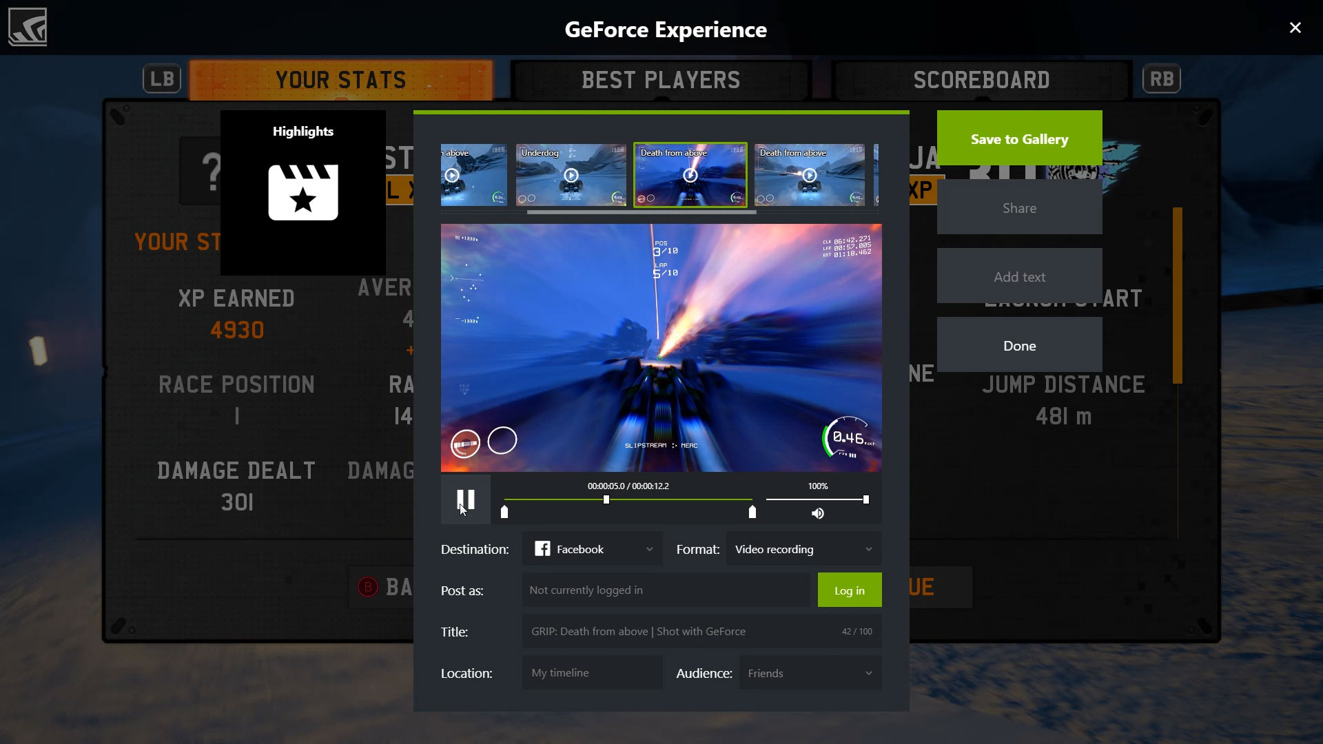Click the GeForce Experience logo icon
This screenshot has height=744, width=1323.
(28, 28)
